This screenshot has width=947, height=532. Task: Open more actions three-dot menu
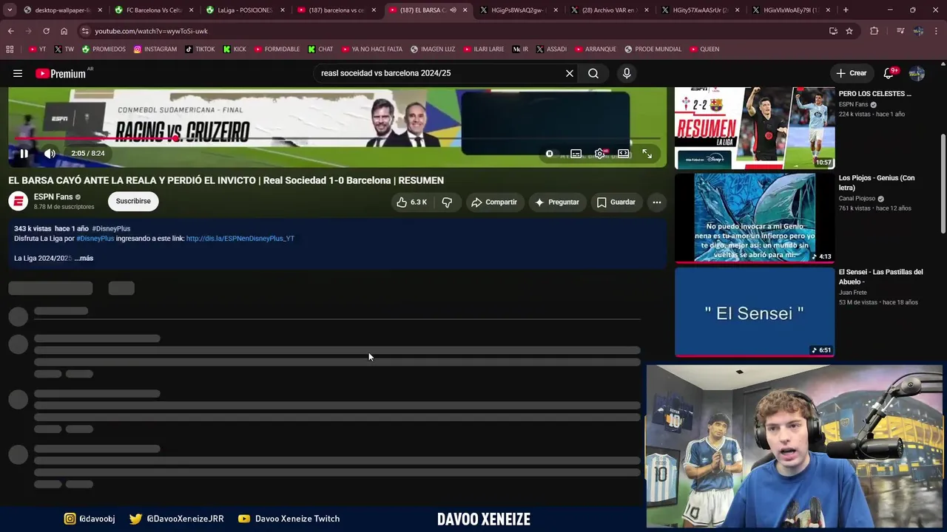[x=656, y=202]
